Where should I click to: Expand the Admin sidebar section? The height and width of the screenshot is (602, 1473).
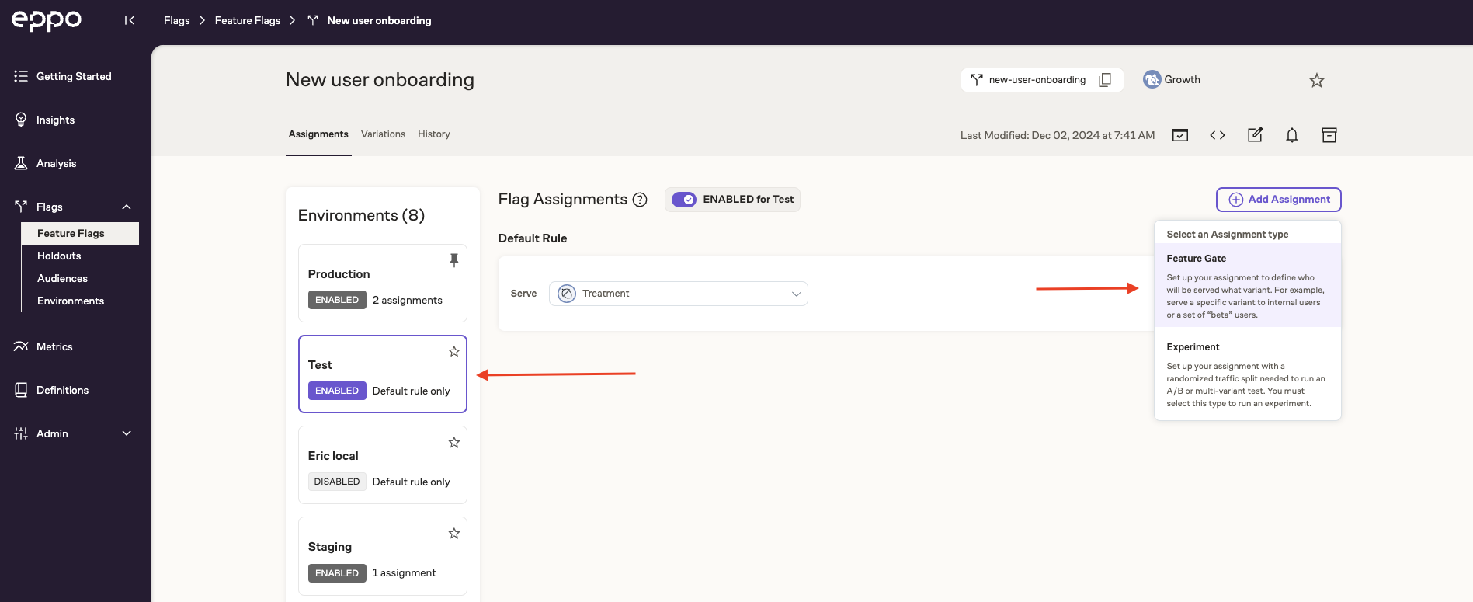[126, 433]
